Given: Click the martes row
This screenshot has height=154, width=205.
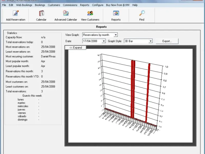Looking at the screenshot, I should (x=28, y=103).
